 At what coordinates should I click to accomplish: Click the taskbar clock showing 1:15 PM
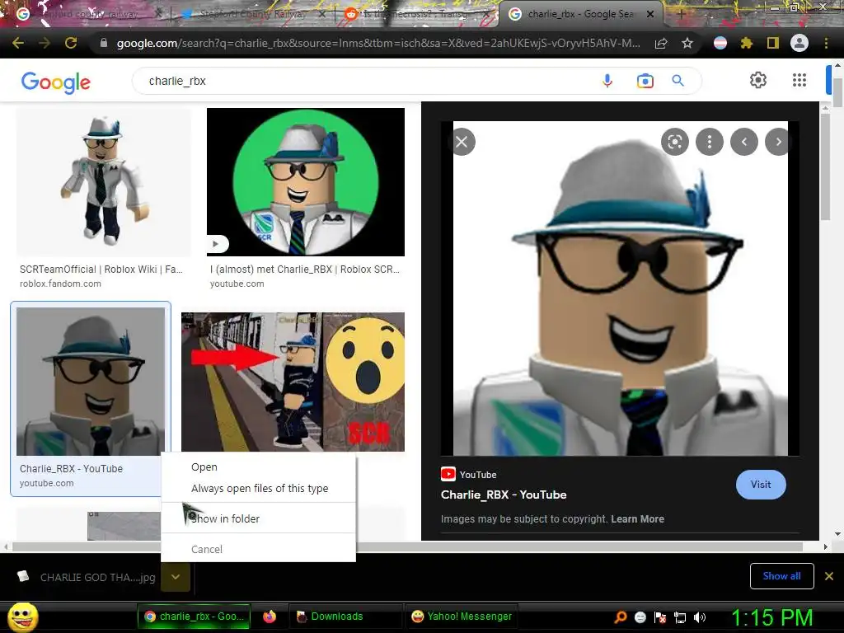coord(771,617)
